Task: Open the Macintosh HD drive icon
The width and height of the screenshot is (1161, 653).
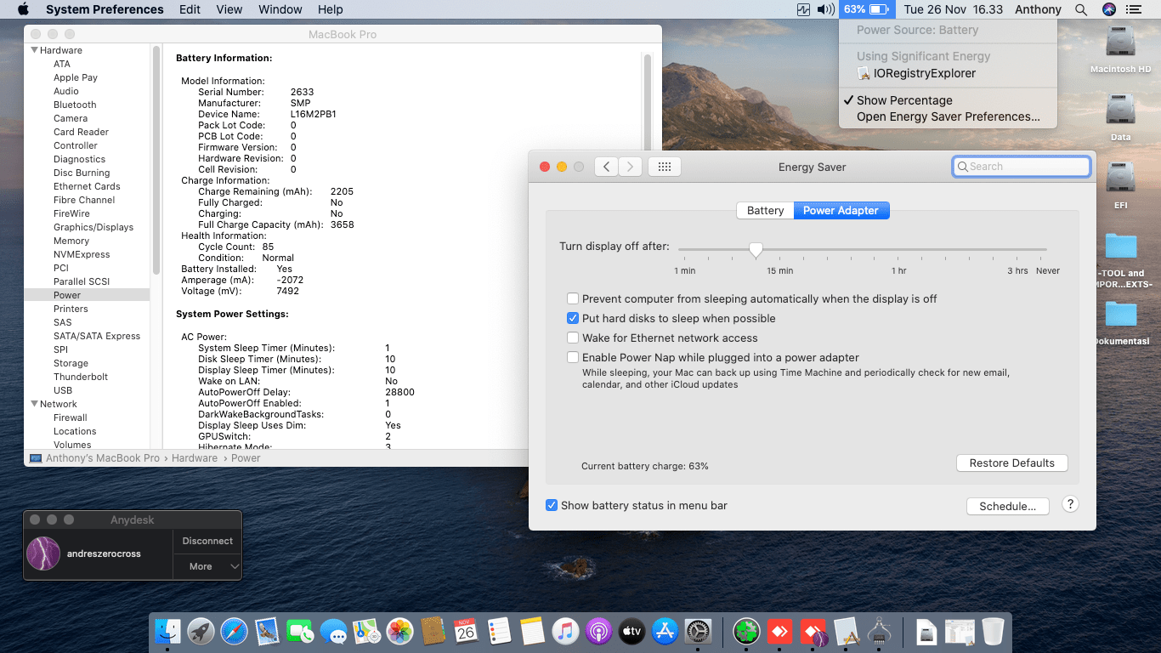Action: [1120, 43]
